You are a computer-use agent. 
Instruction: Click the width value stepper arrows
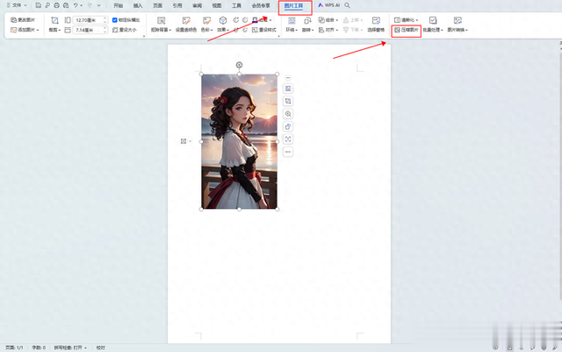105,30
